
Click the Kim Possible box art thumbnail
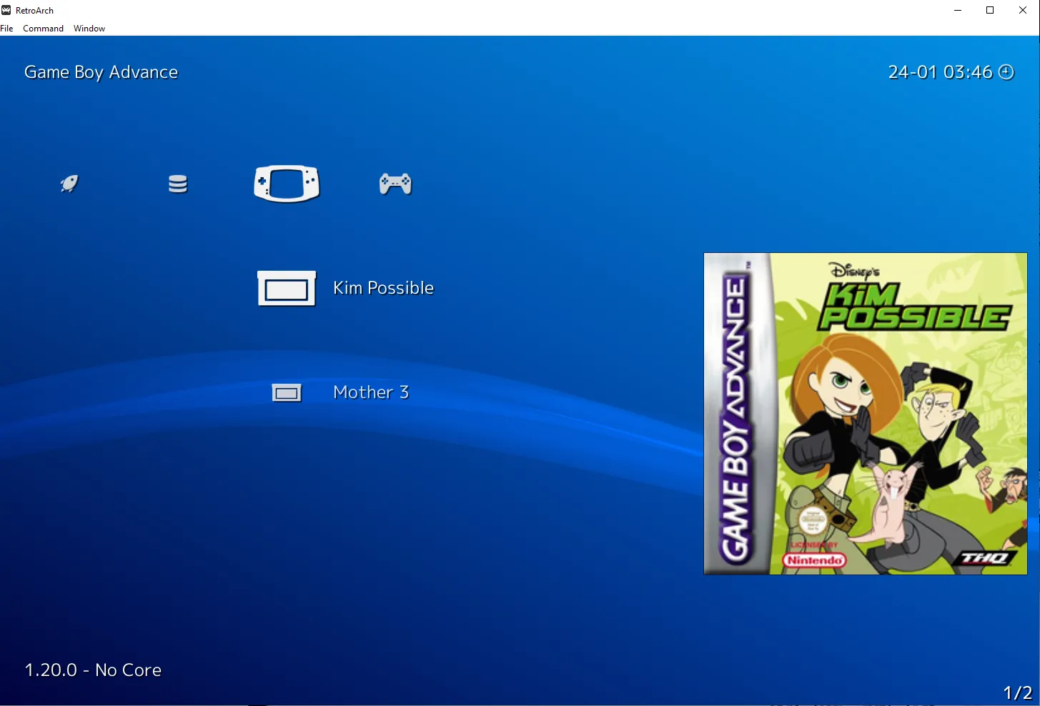pyautogui.click(x=866, y=414)
